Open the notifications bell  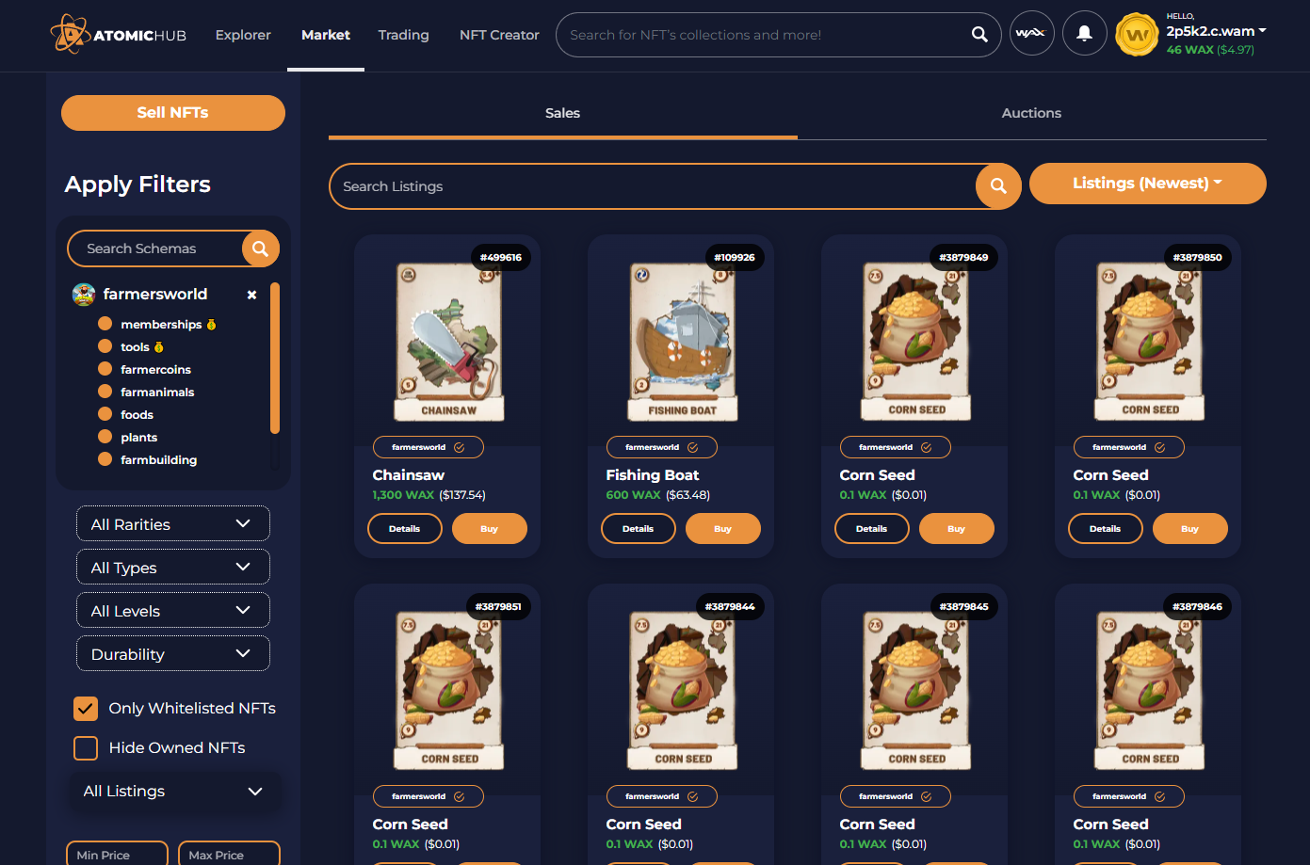coord(1084,34)
